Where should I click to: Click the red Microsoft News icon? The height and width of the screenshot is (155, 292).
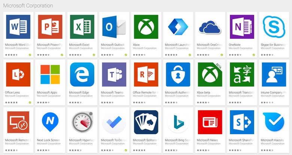210,122
